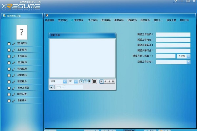Toggle italic formatting in the editor

(85, 81)
